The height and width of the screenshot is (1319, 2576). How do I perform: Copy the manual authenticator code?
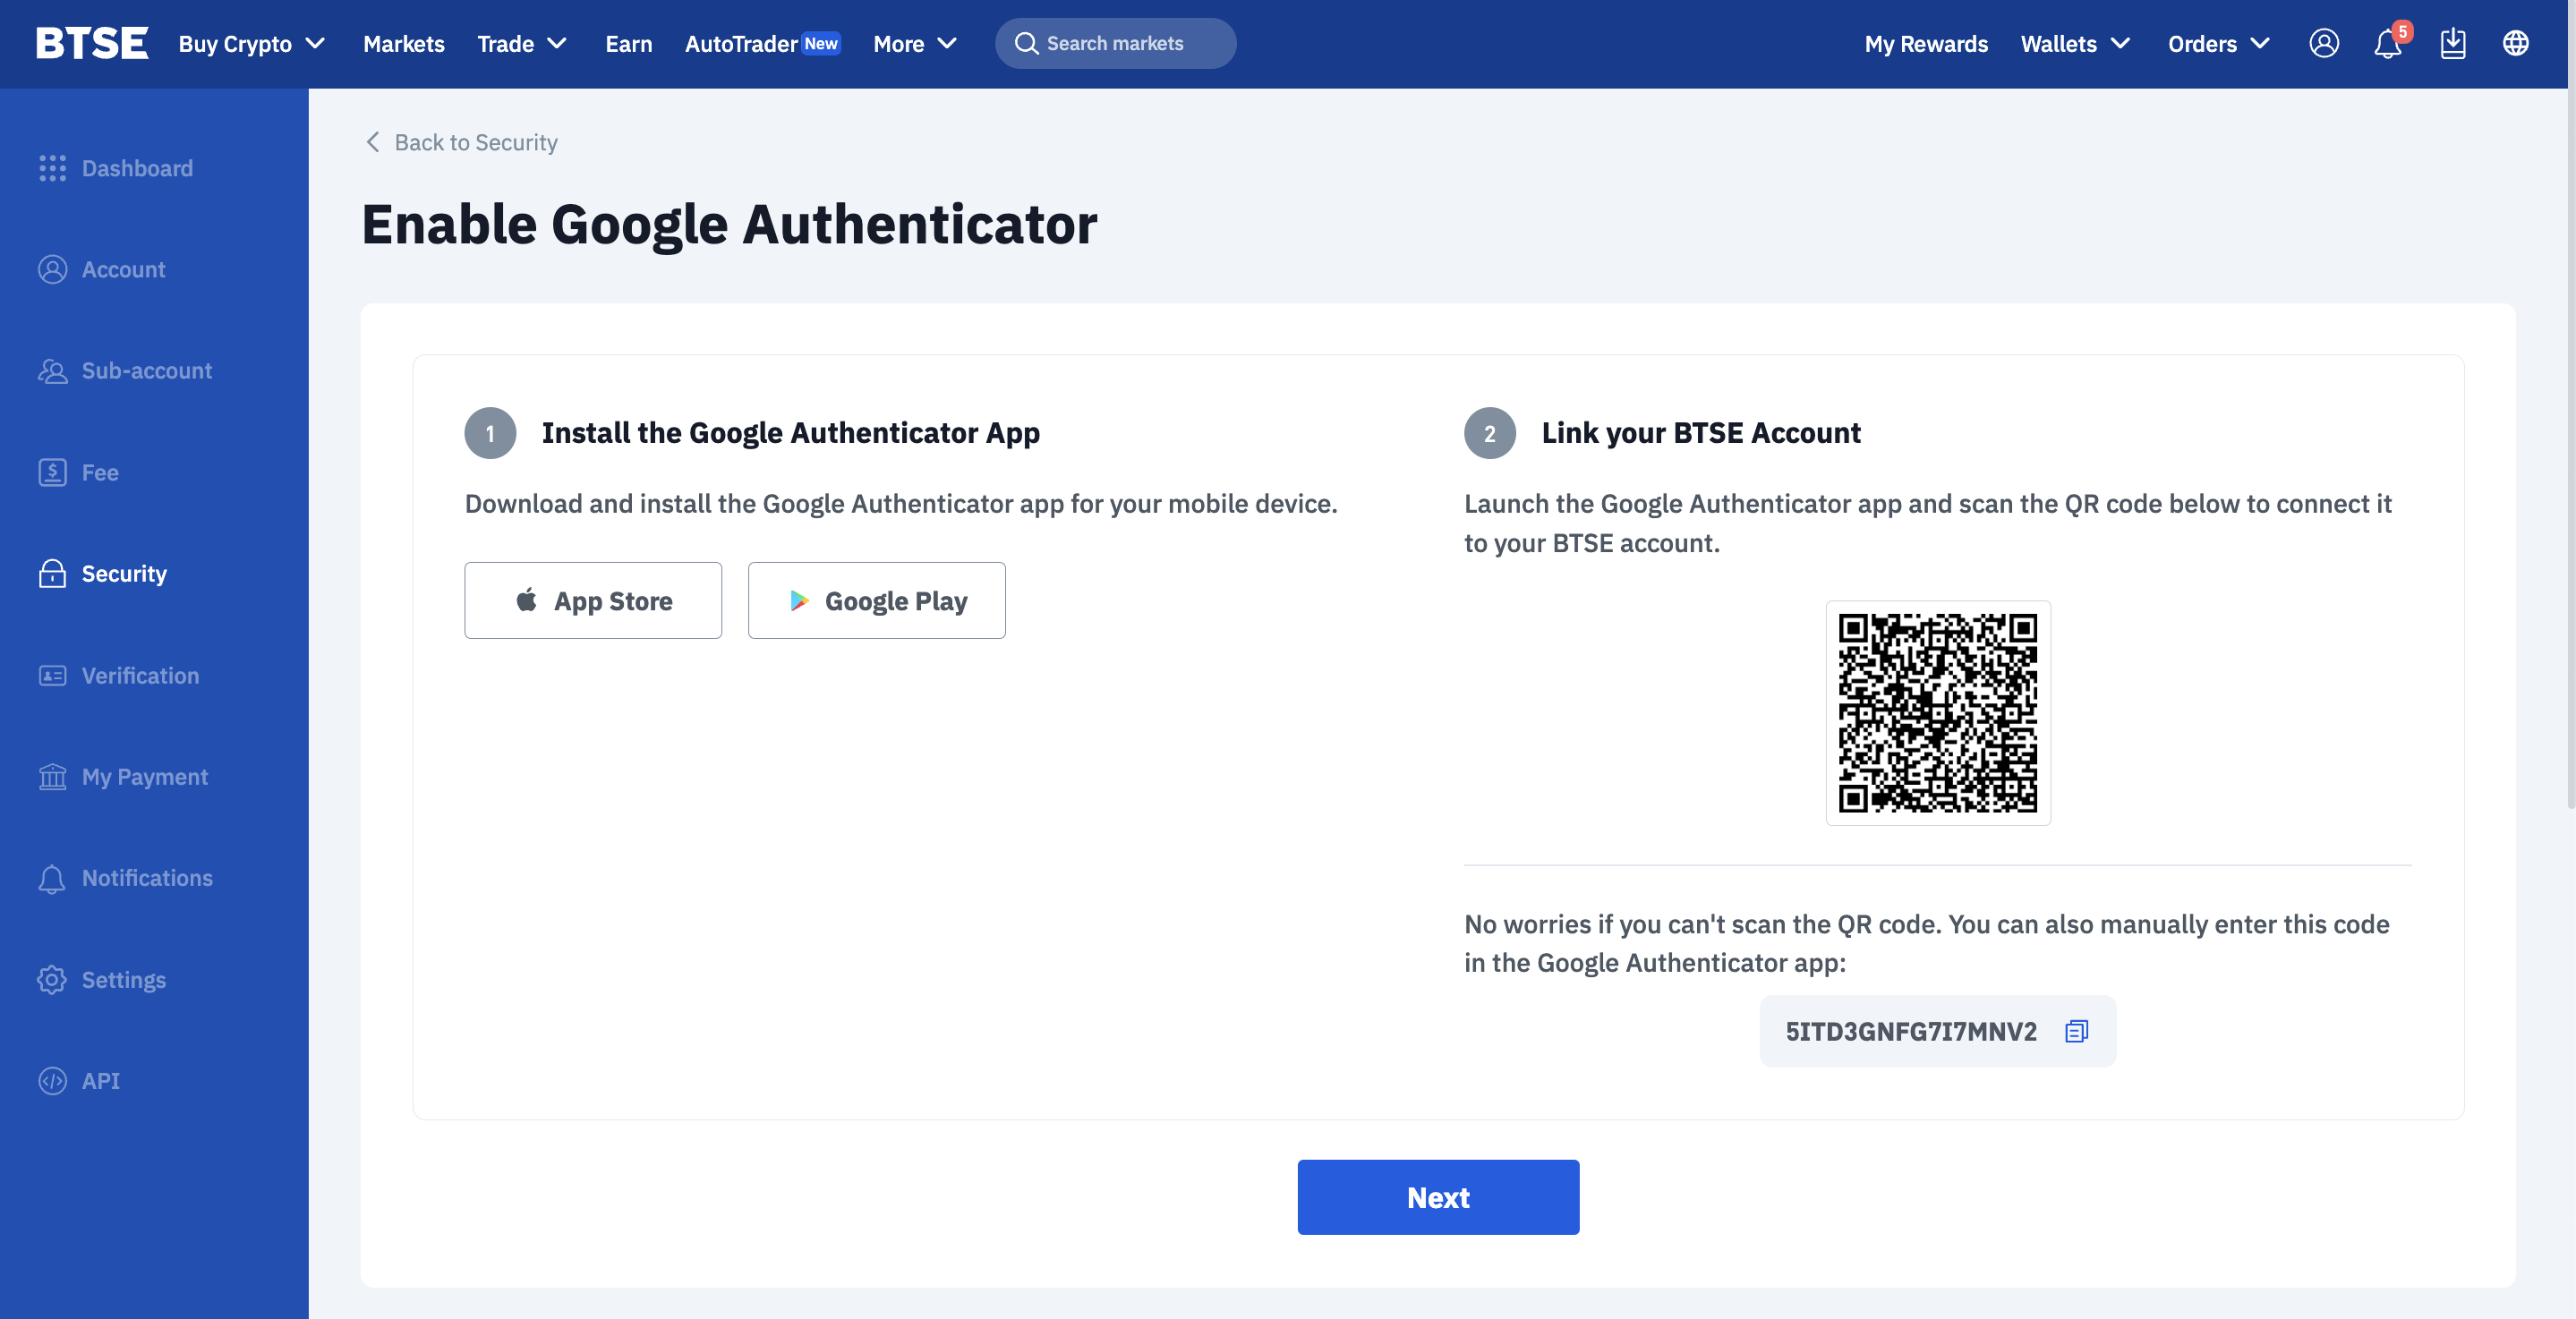click(x=2076, y=1031)
